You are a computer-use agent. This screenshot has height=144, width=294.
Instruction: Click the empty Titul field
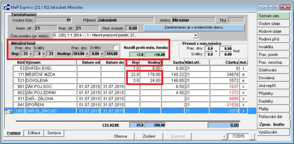click(236, 20)
